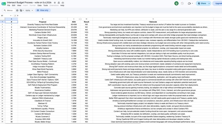
Task: Open the File menu
Action: pos(9,5)
